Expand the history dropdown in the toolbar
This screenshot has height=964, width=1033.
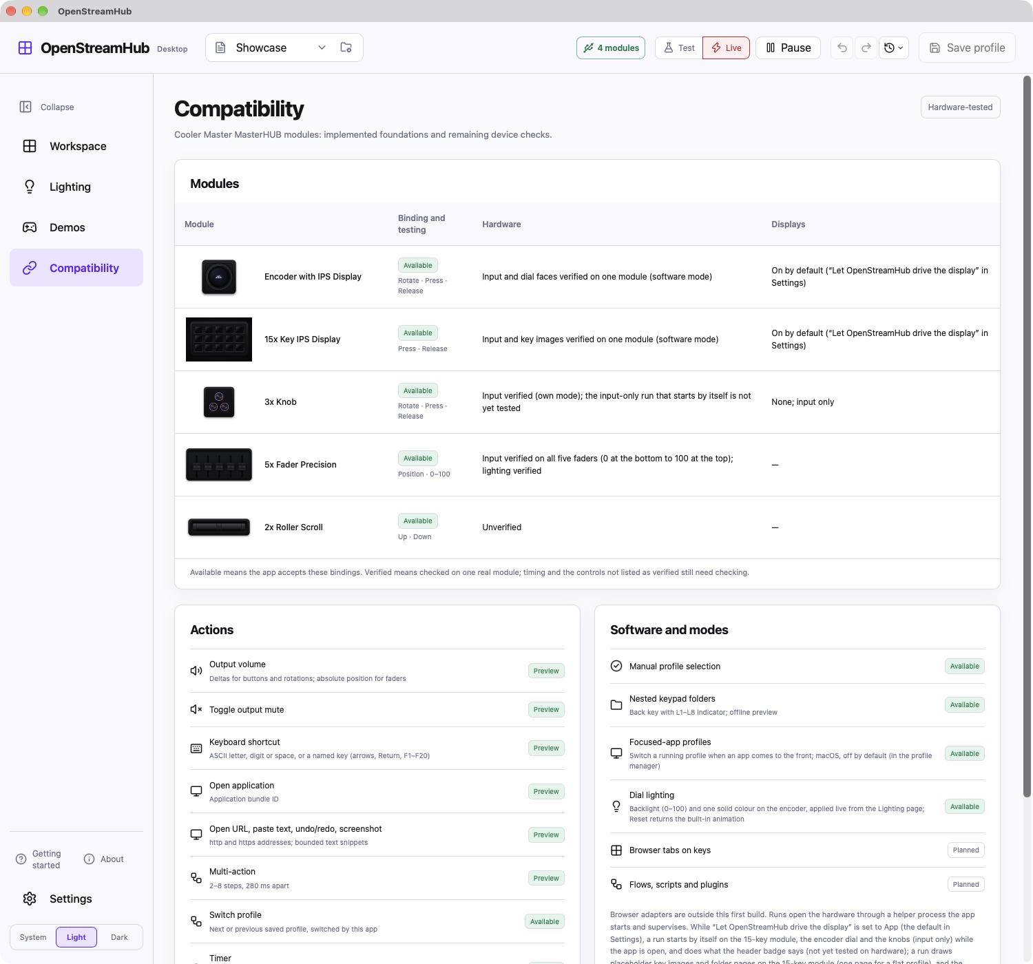(x=894, y=48)
